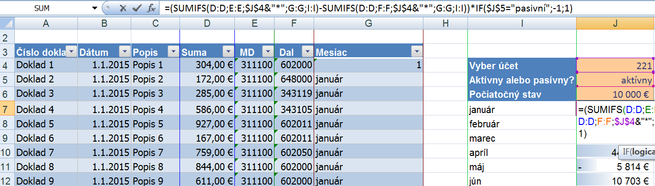Screen dimensions: 655x186
Task: Click month cell jún
Action: coord(522,181)
